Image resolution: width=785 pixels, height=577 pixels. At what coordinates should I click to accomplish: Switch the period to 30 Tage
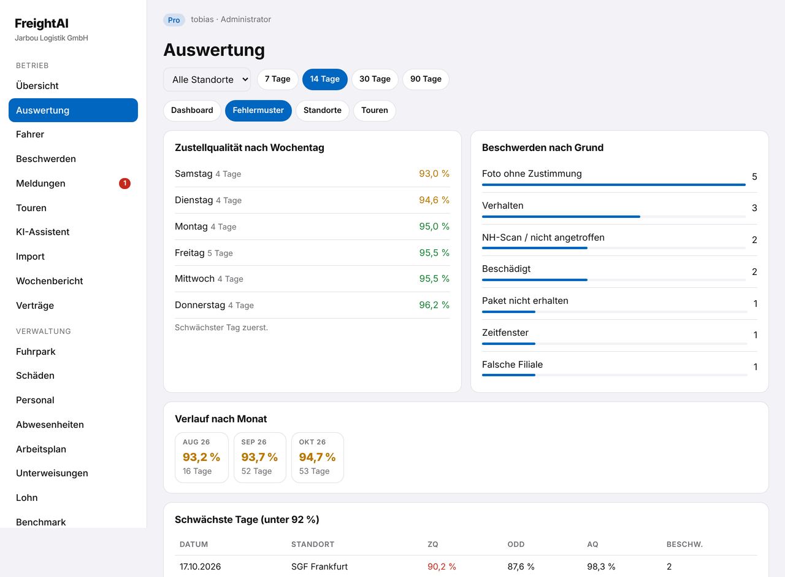click(375, 79)
